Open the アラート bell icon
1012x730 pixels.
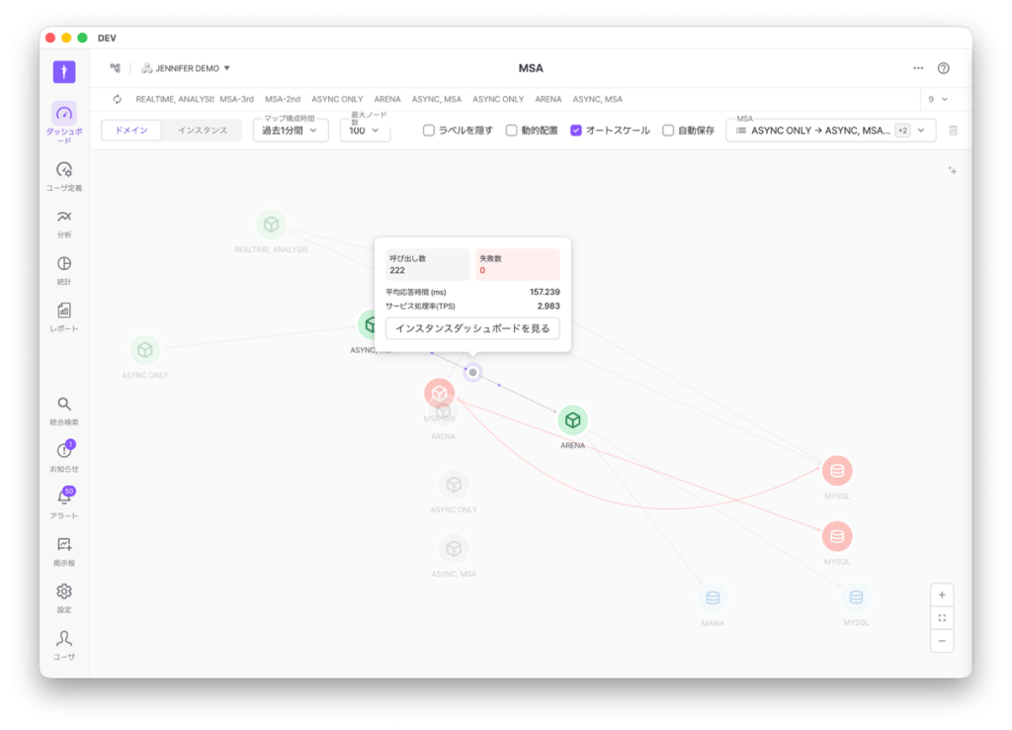(x=63, y=499)
